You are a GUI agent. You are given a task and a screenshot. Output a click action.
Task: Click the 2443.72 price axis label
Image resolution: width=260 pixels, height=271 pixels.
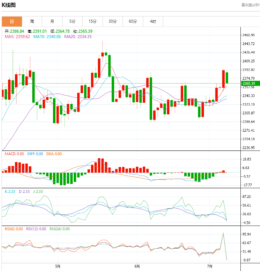point(248,44)
